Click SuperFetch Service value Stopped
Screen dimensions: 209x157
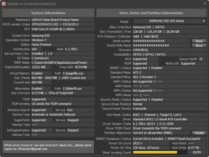point(73,120)
